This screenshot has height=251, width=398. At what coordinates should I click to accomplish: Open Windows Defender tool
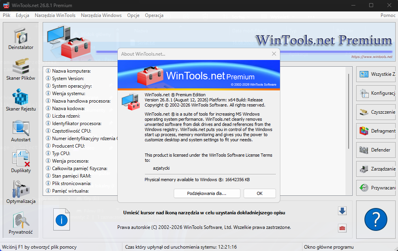pos(376,150)
